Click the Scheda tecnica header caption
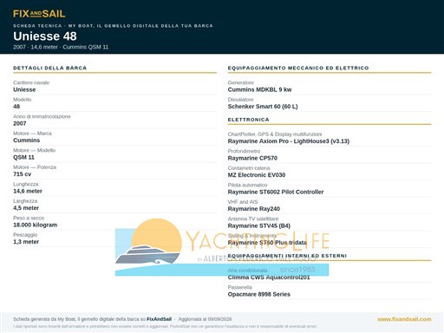Image resolution: width=444 pixels, height=333 pixels. (x=113, y=26)
